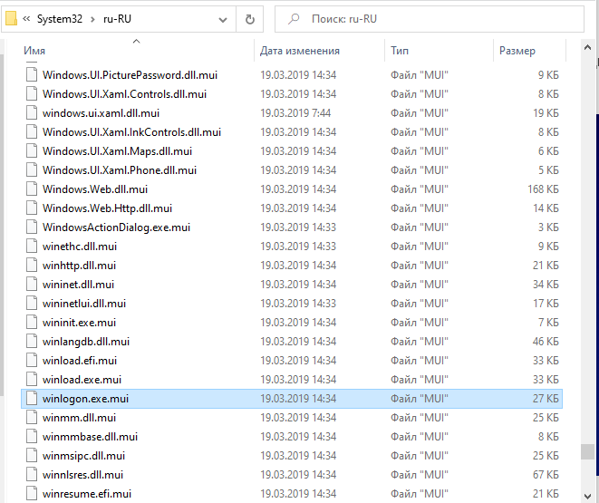Click file icon of winlangdb.dll.mui

pos(32,341)
